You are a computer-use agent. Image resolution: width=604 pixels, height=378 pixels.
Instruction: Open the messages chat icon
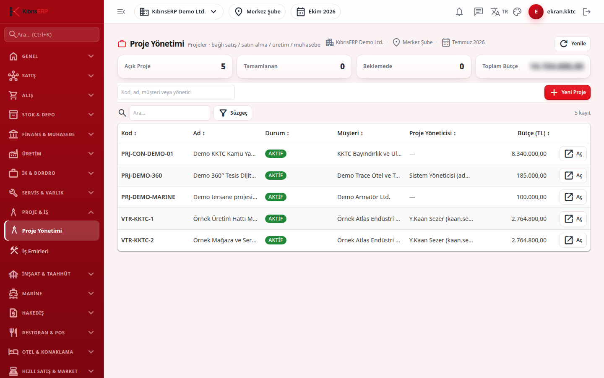point(479,12)
